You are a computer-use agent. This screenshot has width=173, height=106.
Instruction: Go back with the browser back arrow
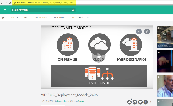pyautogui.click(x=2, y=3)
